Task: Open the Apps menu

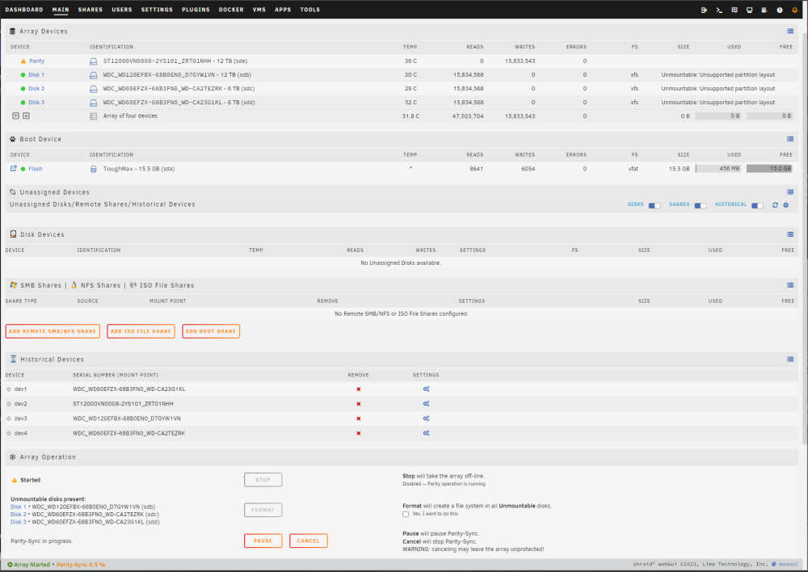Action: [283, 10]
